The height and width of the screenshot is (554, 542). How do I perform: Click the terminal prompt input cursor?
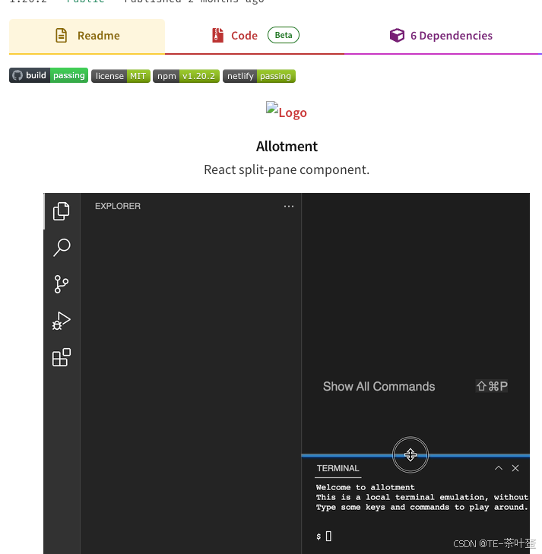[328, 537]
